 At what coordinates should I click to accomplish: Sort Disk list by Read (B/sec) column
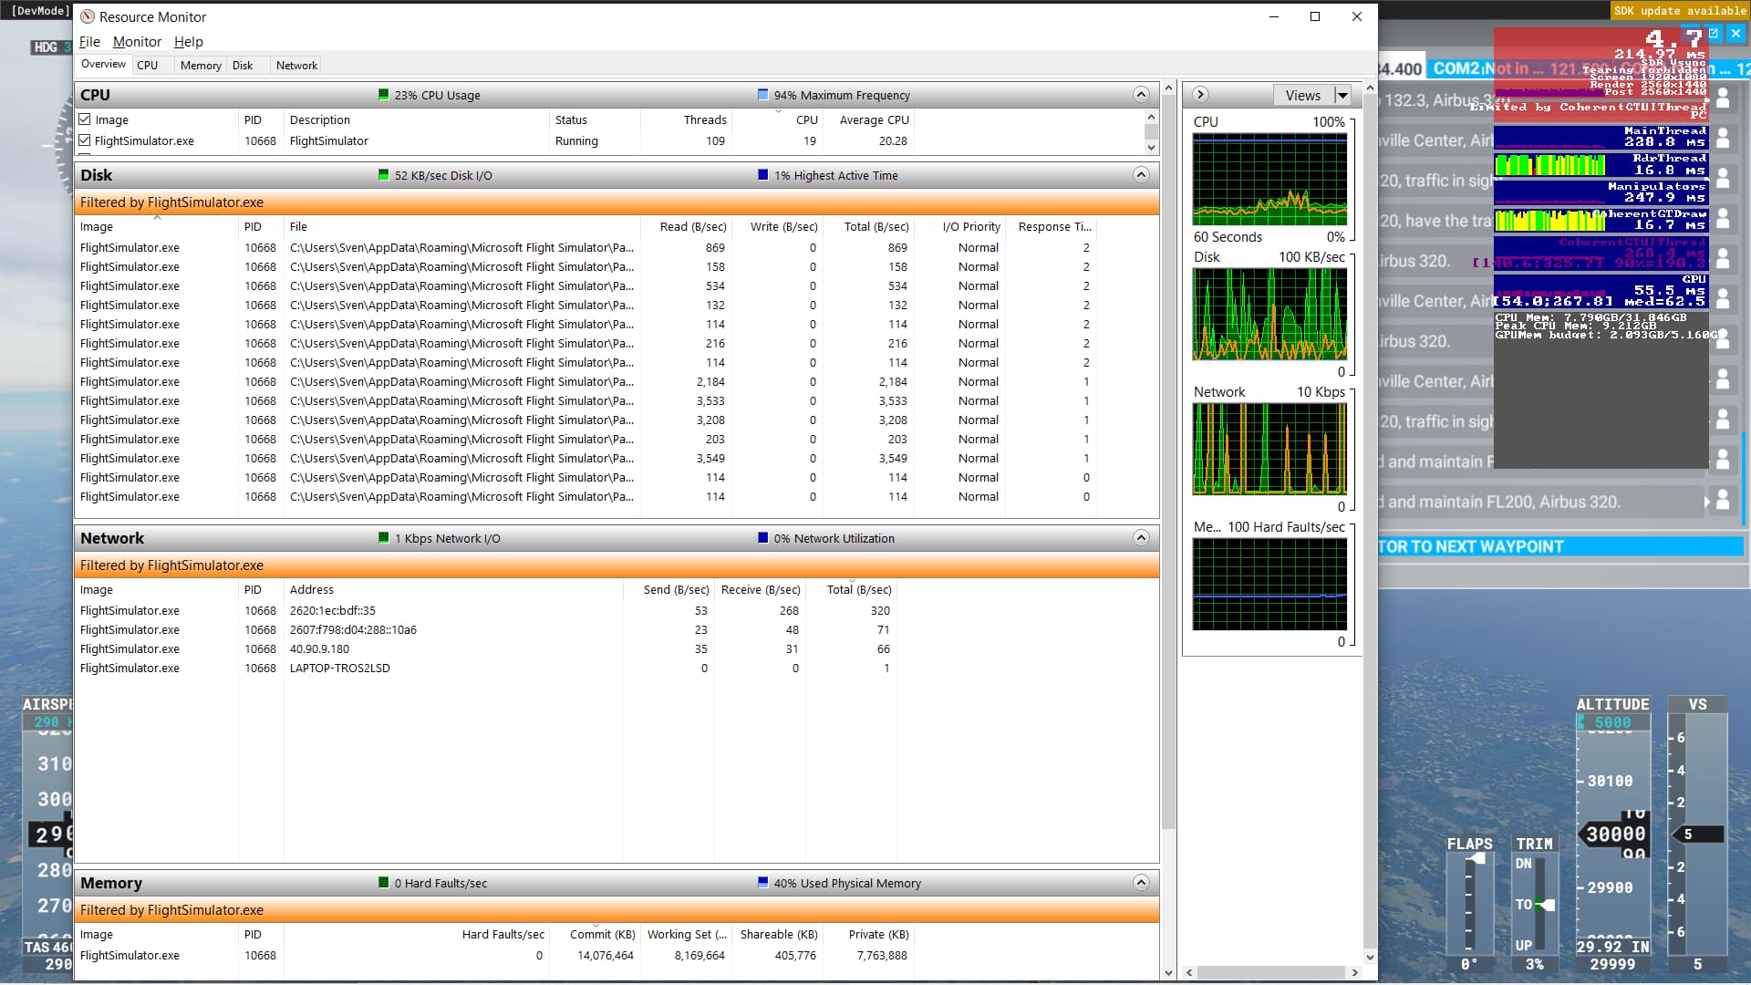pyautogui.click(x=692, y=226)
